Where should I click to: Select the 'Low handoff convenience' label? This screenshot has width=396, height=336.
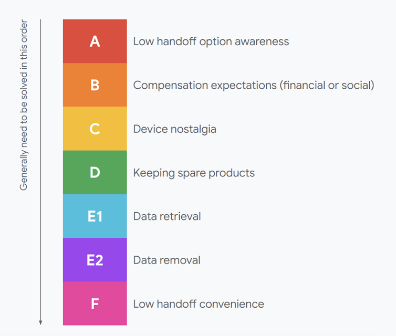coord(199,304)
